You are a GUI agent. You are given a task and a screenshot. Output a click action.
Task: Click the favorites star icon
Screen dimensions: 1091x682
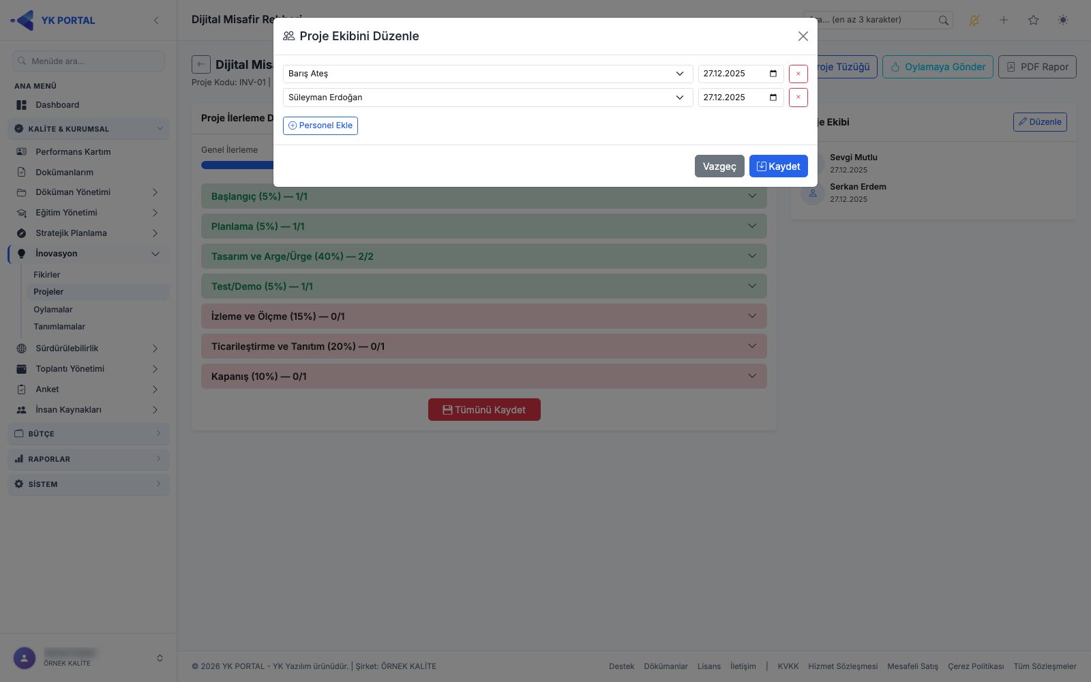coord(1033,20)
